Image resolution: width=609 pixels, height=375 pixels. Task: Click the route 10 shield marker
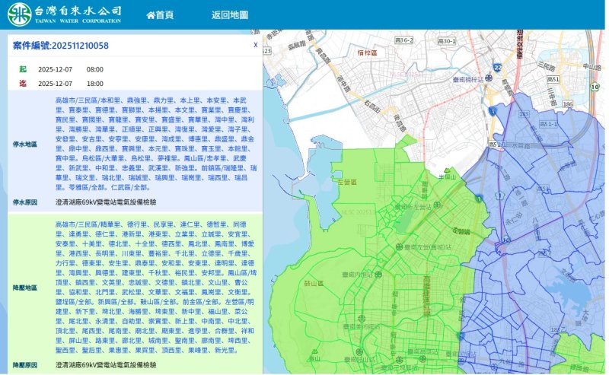[x=595, y=87]
